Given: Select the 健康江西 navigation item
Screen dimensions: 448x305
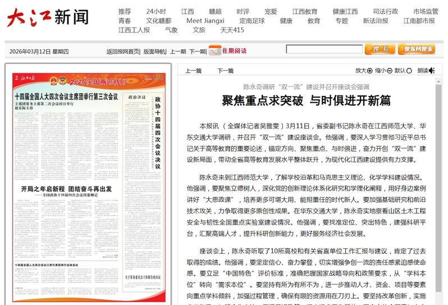Looking at the screenshot, I should [345, 11].
